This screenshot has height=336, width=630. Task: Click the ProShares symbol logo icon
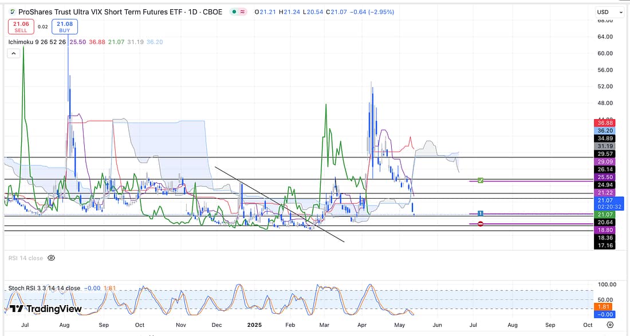tap(11, 12)
